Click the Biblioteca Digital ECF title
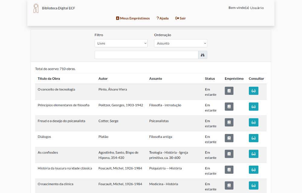 (59, 8)
